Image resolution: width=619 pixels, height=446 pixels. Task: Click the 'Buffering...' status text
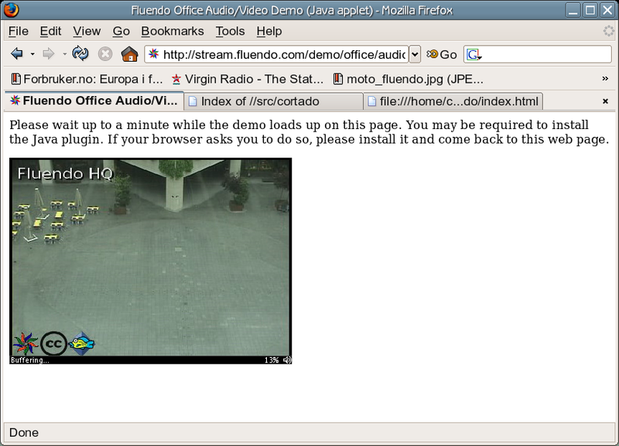click(x=30, y=360)
